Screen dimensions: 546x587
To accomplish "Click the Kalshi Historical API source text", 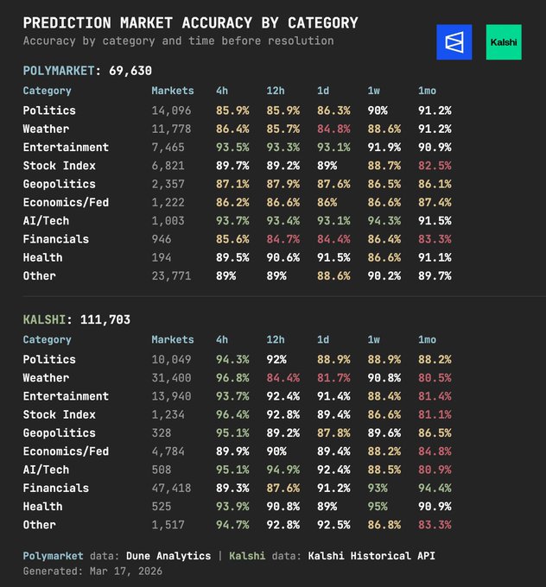I will coord(371,556).
